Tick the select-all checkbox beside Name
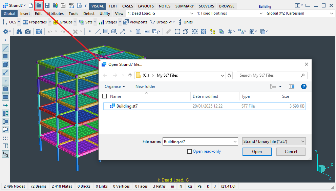336x191 pixels. pyautogui.click(x=105, y=96)
